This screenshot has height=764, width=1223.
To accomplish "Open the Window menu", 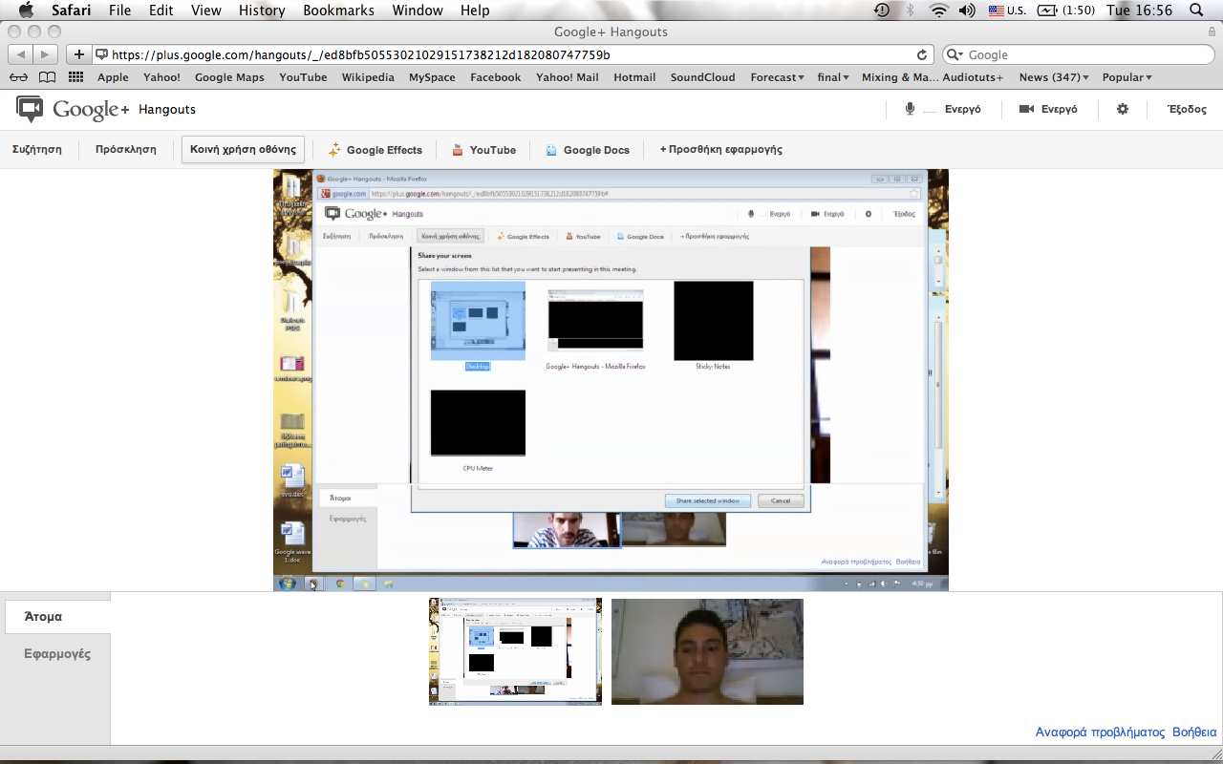I will 418,11.
